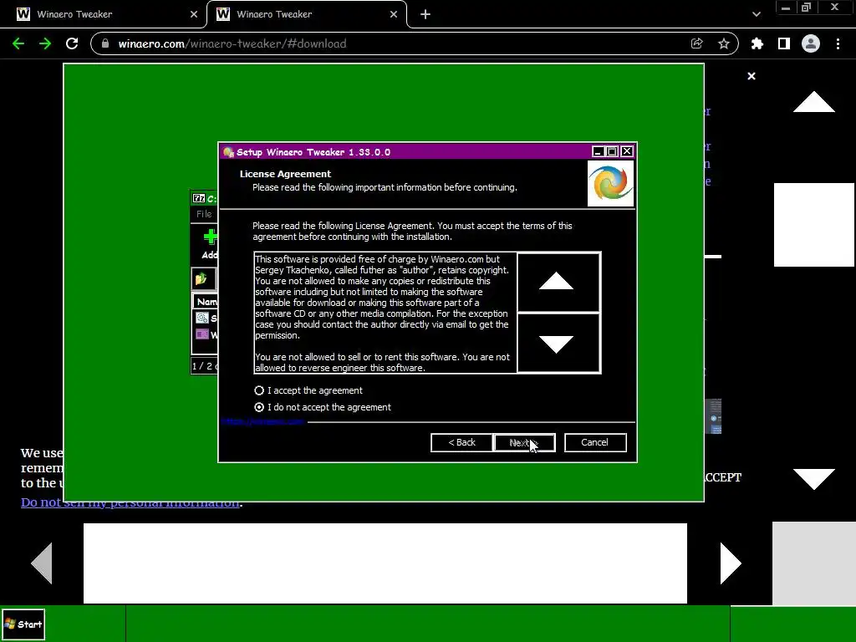Viewport: 856px width, 642px height.
Task: Click the Windows flag icon on Start
Action: click(10, 624)
